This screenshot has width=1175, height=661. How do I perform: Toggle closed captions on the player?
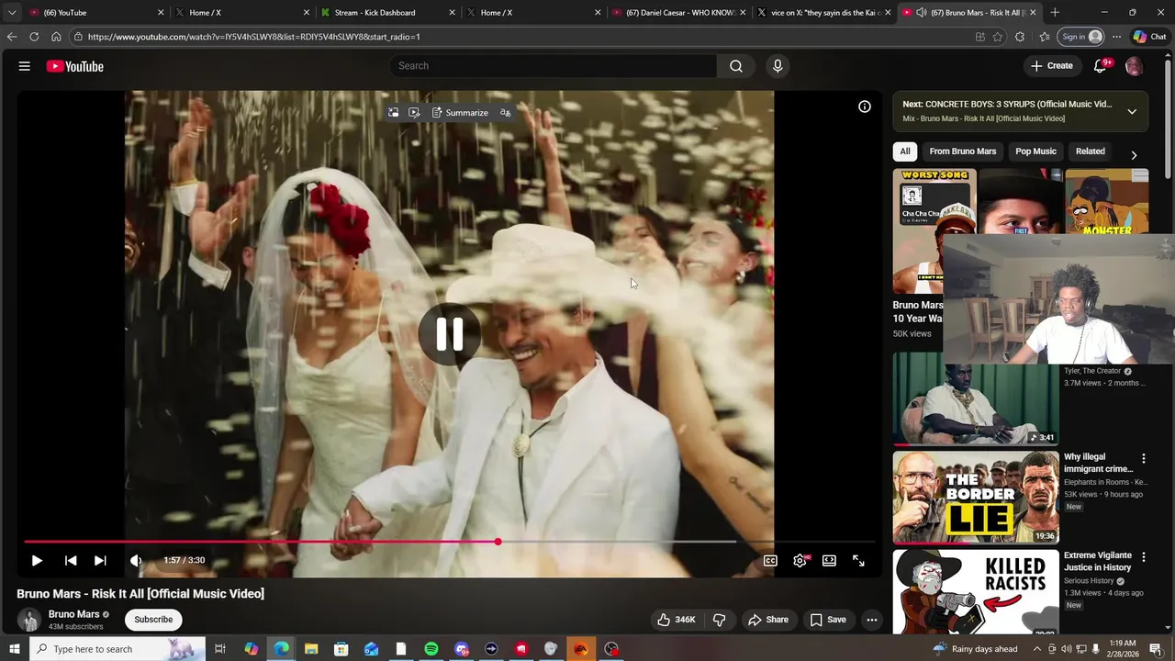point(770,560)
